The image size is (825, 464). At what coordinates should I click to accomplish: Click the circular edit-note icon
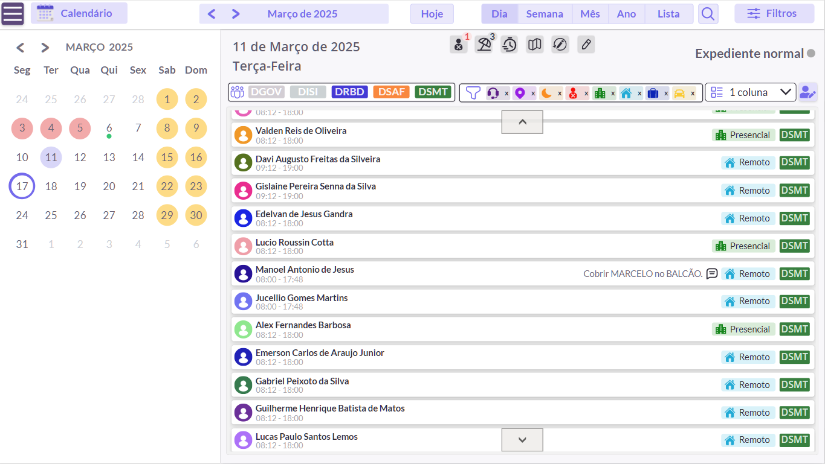pos(560,44)
